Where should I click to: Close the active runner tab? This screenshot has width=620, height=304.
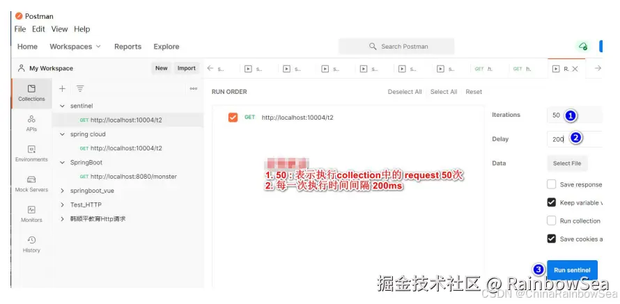click(x=575, y=69)
